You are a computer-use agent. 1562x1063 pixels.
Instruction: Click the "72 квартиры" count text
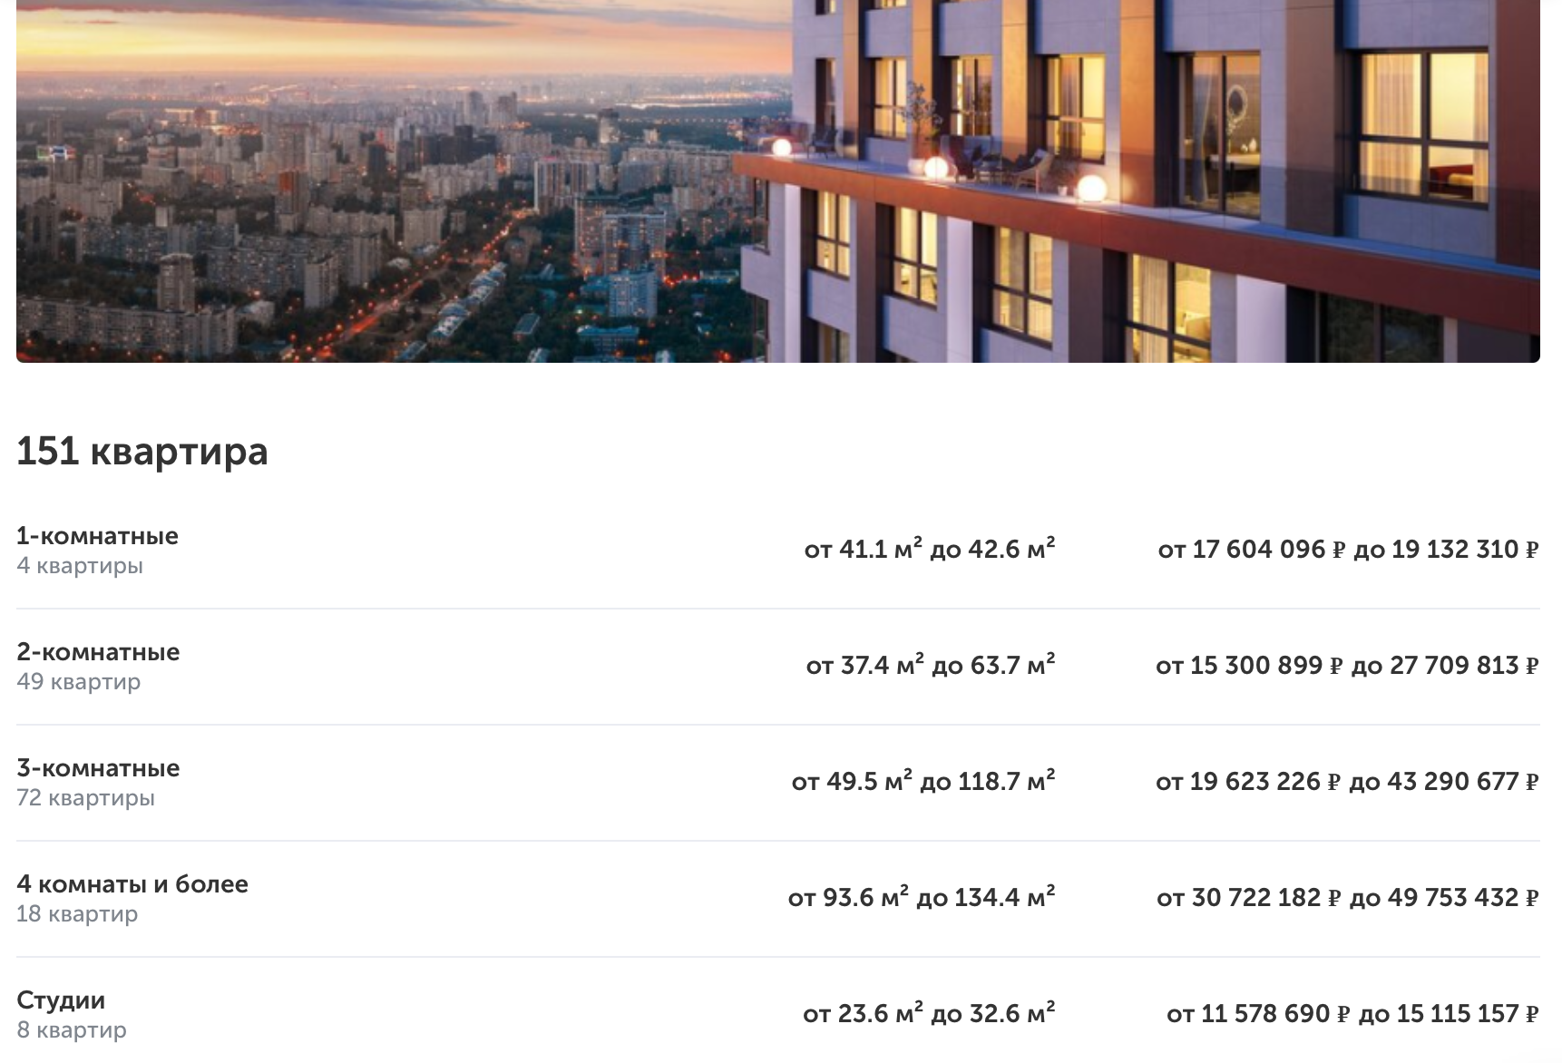tap(86, 798)
